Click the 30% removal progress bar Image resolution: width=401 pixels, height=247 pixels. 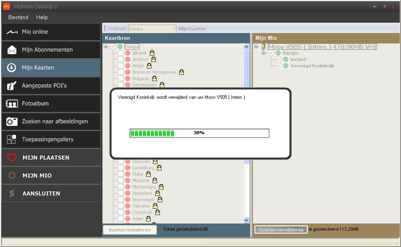(x=200, y=133)
